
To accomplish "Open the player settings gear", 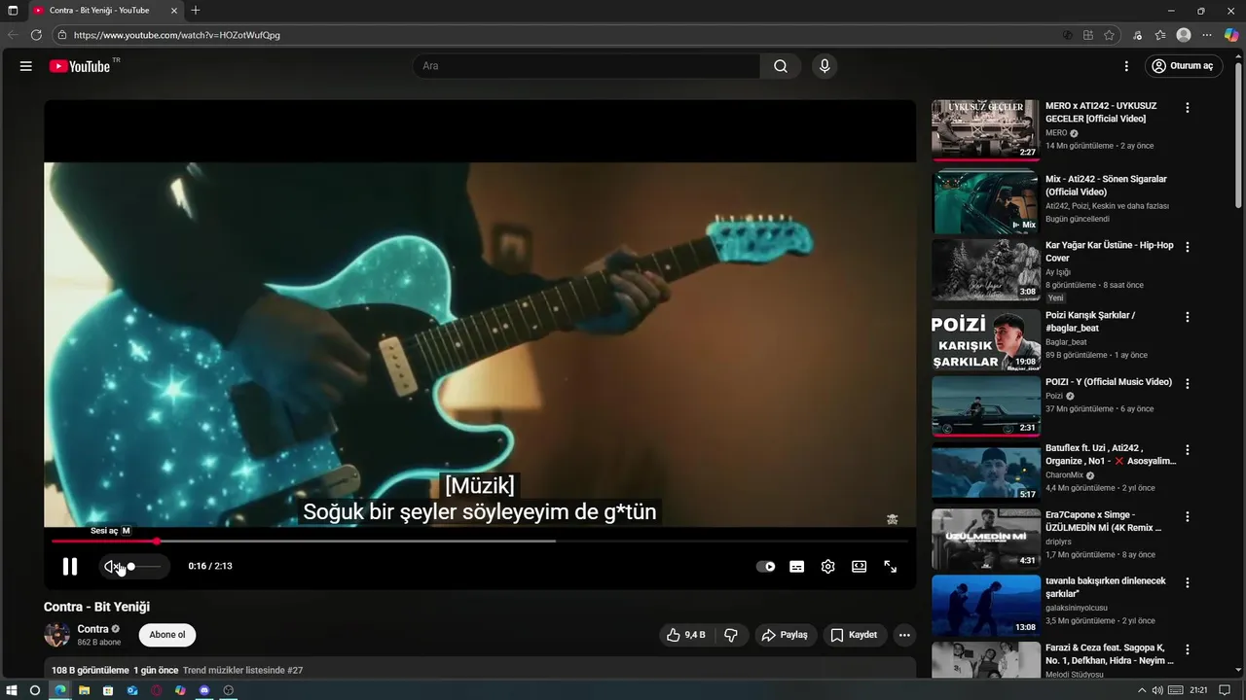I will [828, 567].
